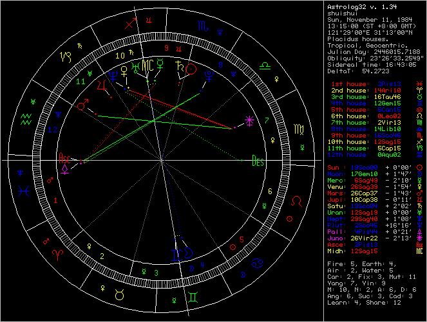This screenshot has width=427, height=322.
Task: Click the "2nd house: 14Ari10" row
Action: (377, 91)
